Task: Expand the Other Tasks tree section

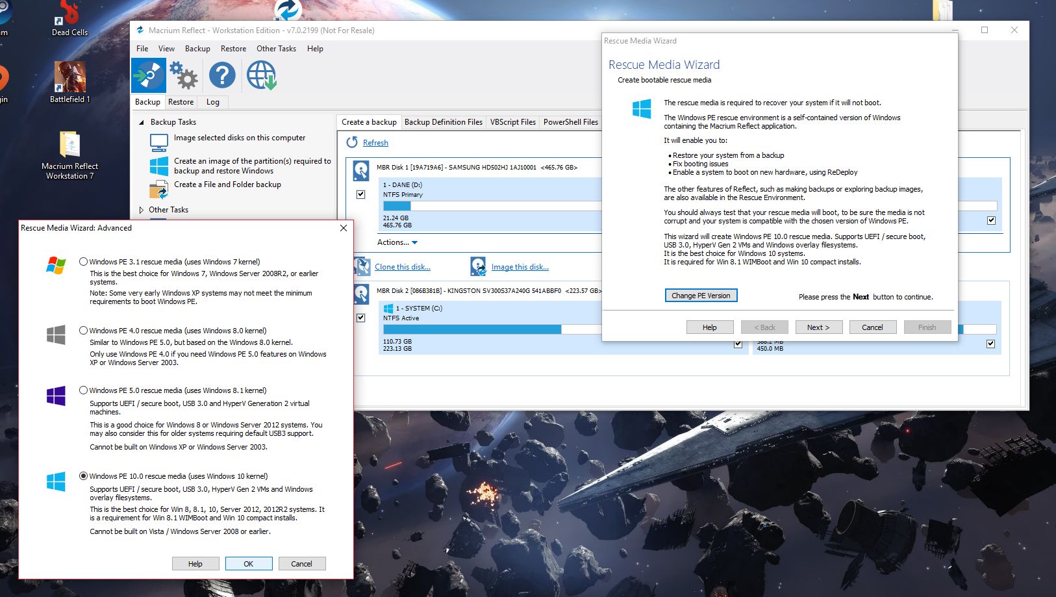Action: [142, 210]
